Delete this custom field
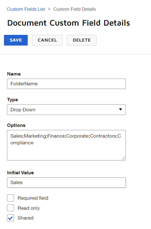The height and width of the screenshot is (229, 151). click(x=82, y=40)
